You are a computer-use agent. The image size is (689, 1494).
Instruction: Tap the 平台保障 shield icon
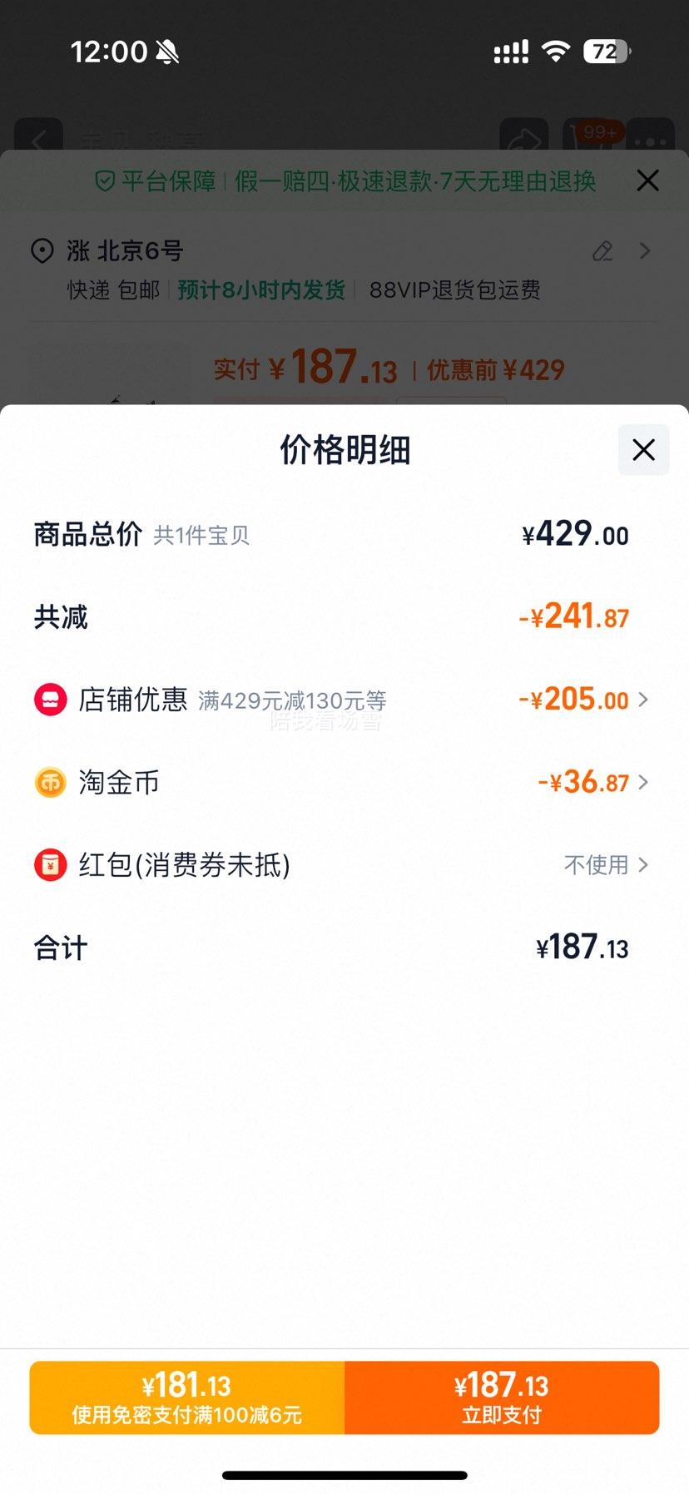coord(105,181)
